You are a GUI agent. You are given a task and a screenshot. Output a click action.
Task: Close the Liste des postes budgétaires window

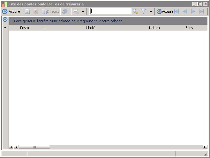[205, 4]
